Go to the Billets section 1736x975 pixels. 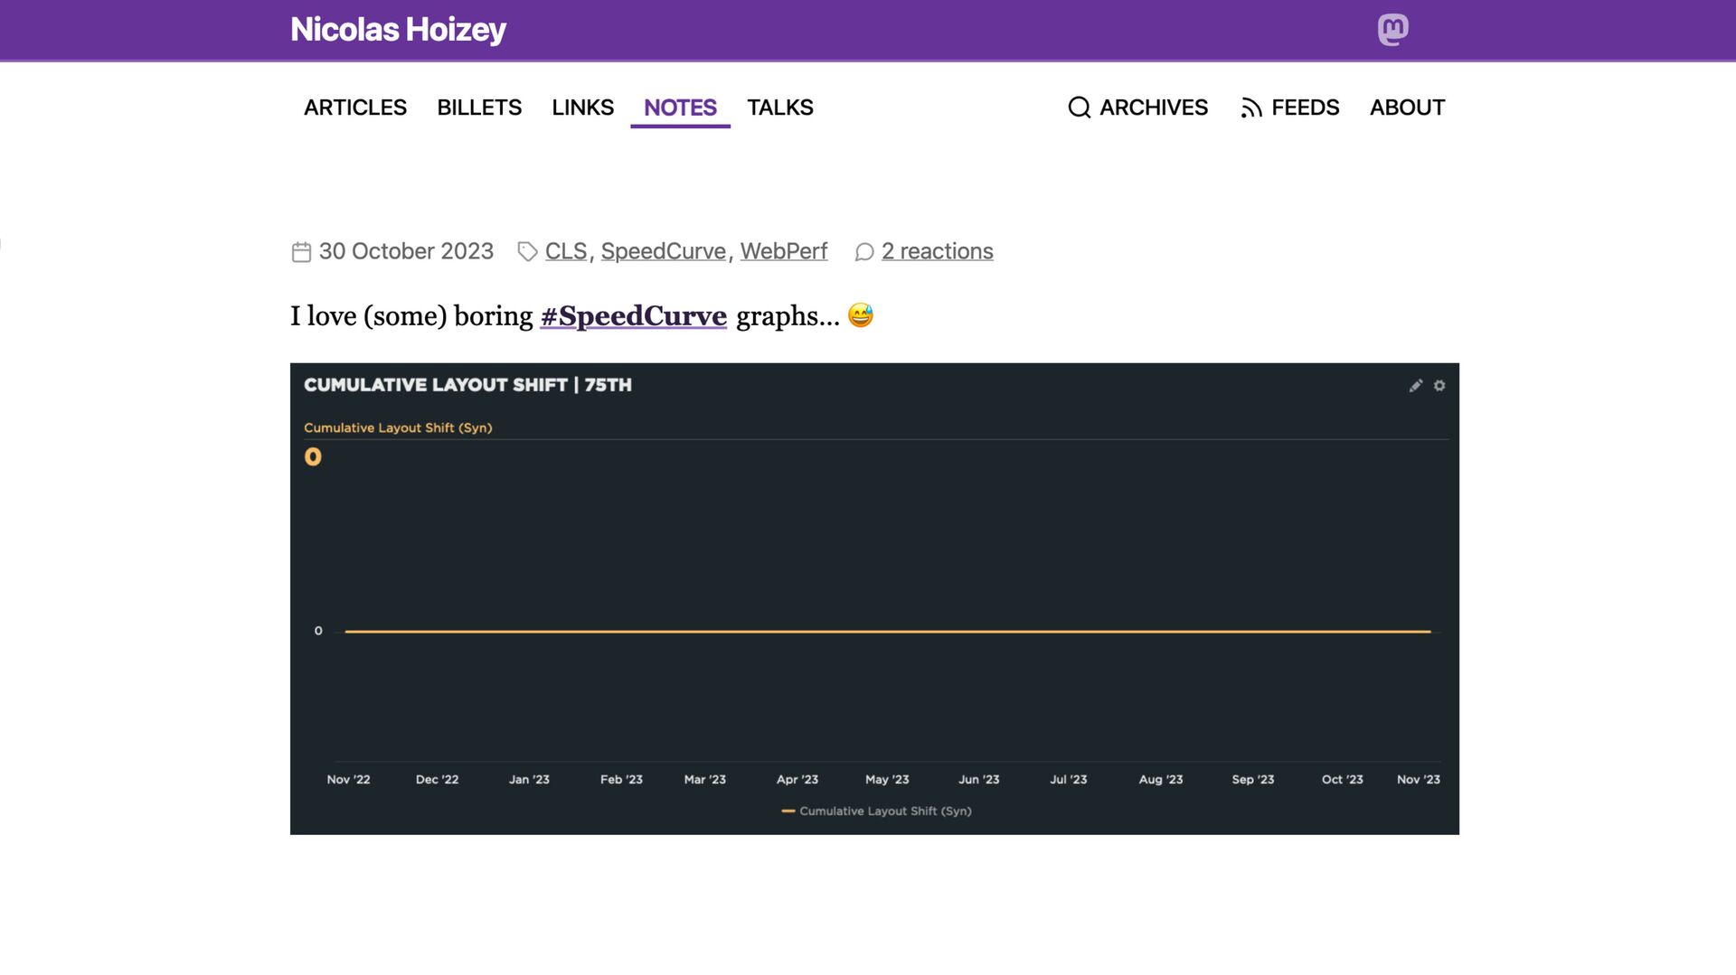tap(479, 108)
